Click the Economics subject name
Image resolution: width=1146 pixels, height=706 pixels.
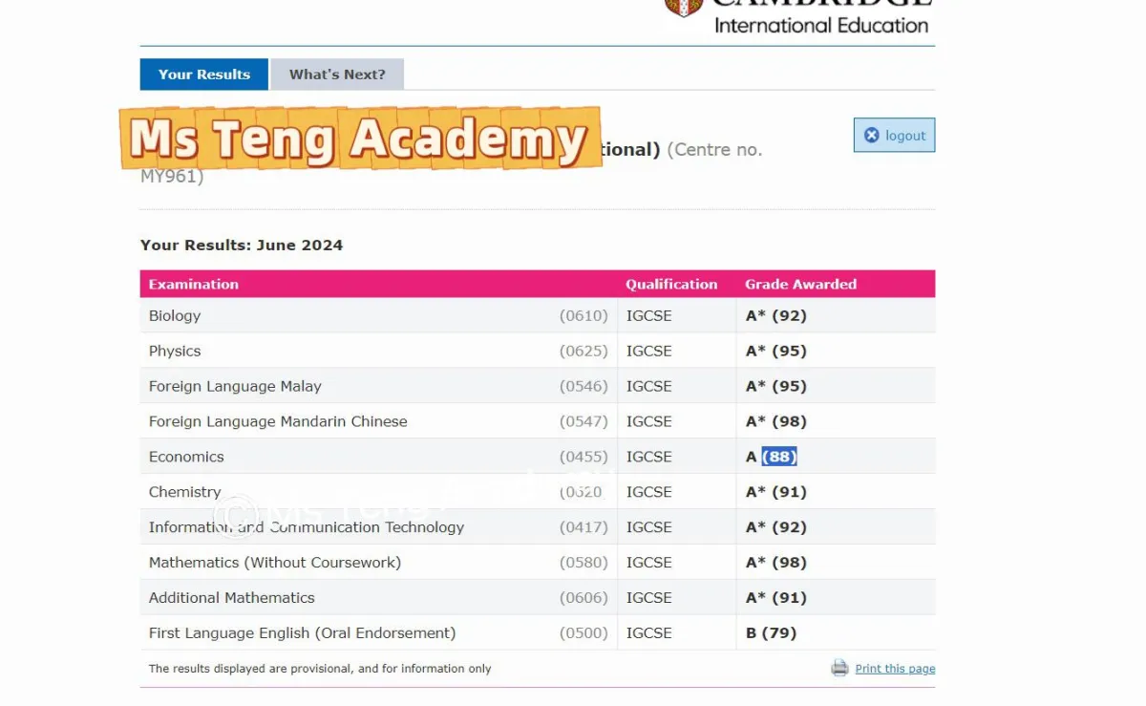(186, 457)
